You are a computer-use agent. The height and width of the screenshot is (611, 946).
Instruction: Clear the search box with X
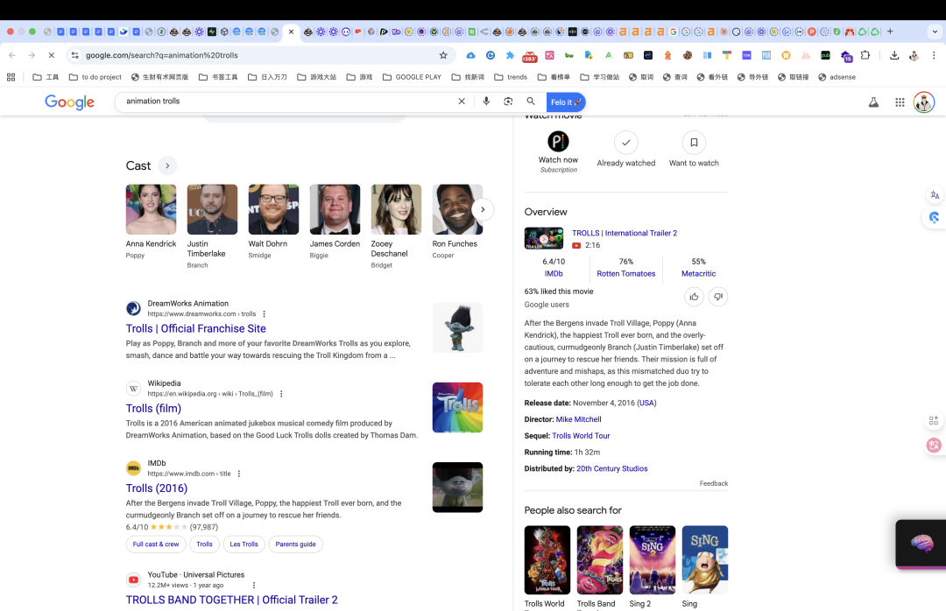462,102
